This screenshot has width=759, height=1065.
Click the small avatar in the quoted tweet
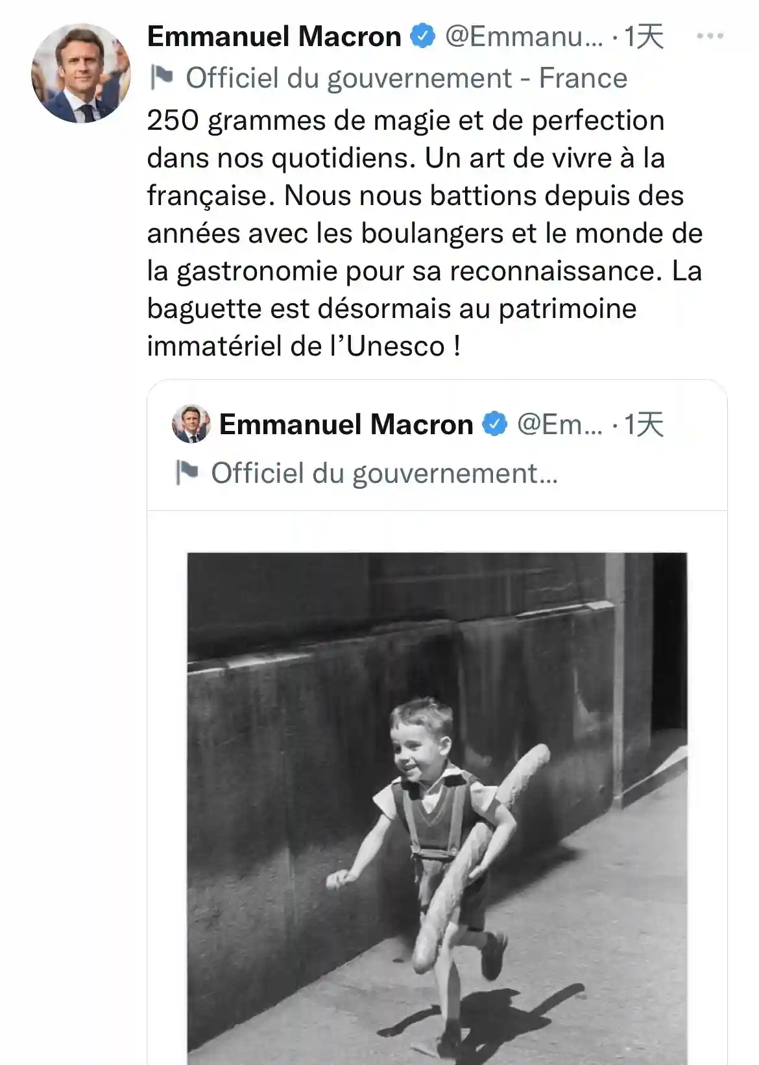(191, 424)
